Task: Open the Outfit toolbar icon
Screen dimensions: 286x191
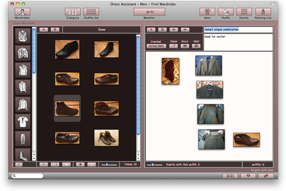Action: pyautogui.click(x=225, y=12)
